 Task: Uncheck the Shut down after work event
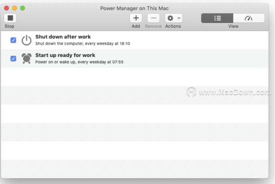pos(13,40)
